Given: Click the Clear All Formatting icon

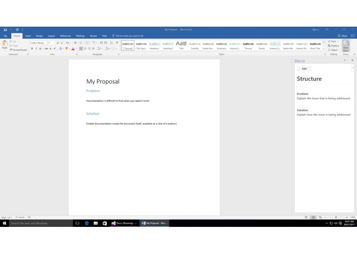Looking at the screenshot, I should pyautogui.click(x=75, y=43).
